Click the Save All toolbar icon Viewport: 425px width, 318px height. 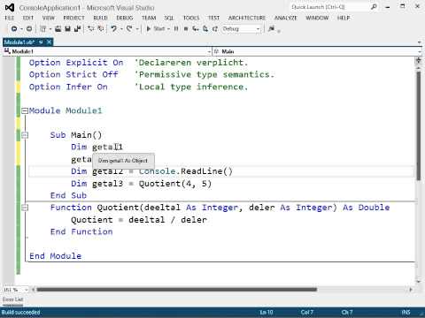click(x=78, y=28)
